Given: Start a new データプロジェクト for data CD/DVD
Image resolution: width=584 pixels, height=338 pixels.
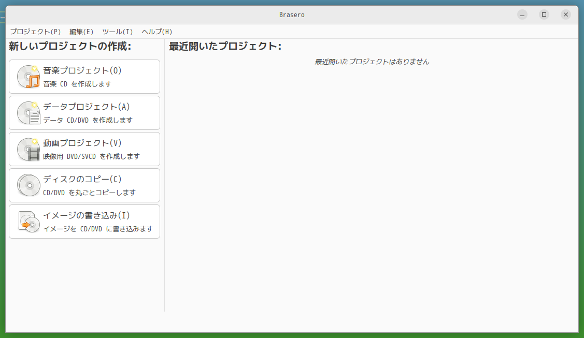Looking at the screenshot, I should (84, 112).
